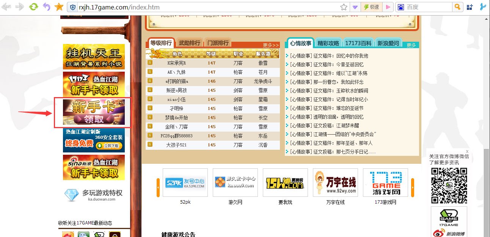Viewport: 490px width, 237px height.
Task: Click the lock follow icon
Action: click(115, 235)
